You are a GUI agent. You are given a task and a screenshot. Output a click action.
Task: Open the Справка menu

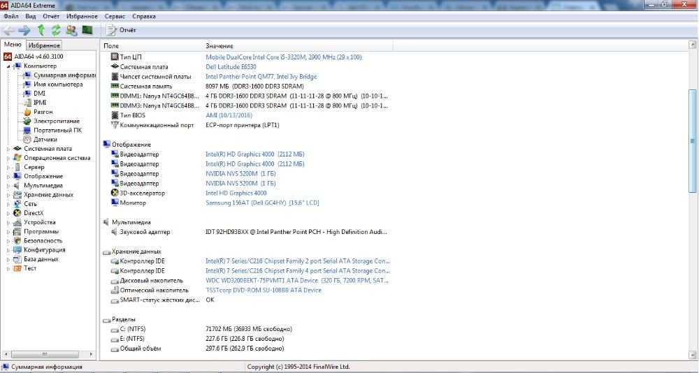coord(144,16)
